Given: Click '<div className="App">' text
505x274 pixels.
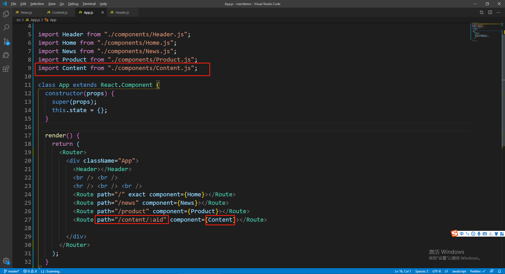Looking at the screenshot, I should [x=102, y=161].
